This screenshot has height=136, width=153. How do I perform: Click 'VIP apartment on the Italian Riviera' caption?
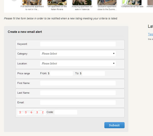pos(57,8)
